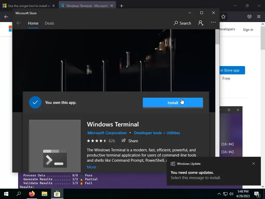Viewport: 265px width, 199px height.
Task: Click the browser back arrow
Action: pos(6,17)
